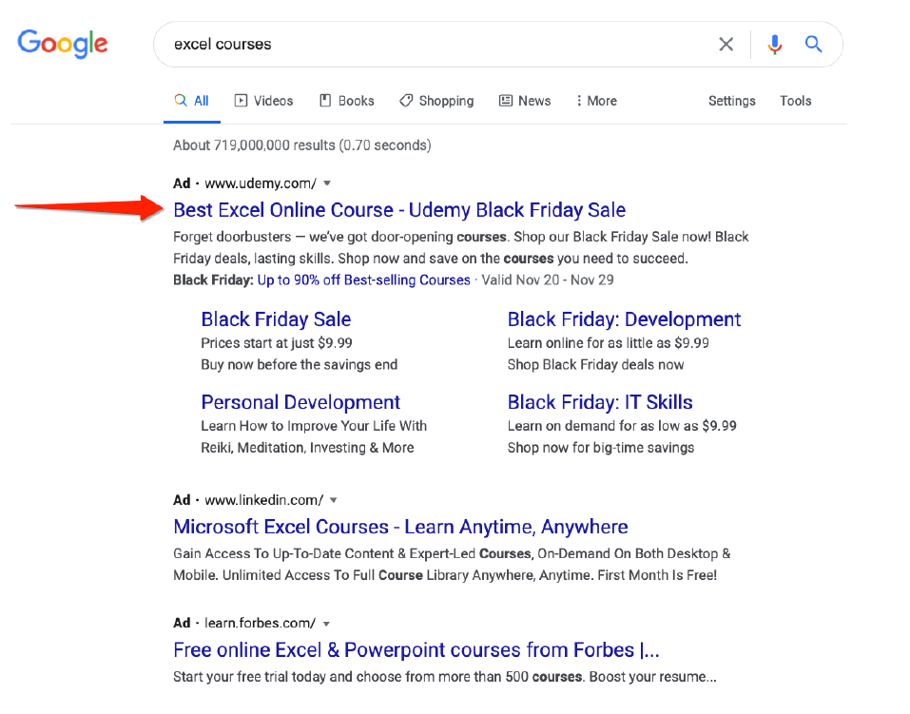Click the learn.forbes.com/ ad URL
Screen dimensions: 910x714
click(x=260, y=624)
